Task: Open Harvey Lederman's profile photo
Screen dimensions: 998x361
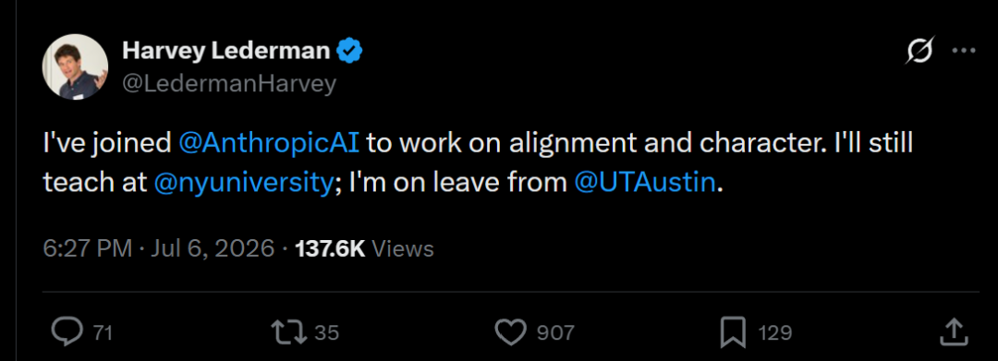Action: pyautogui.click(x=75, y=66)
